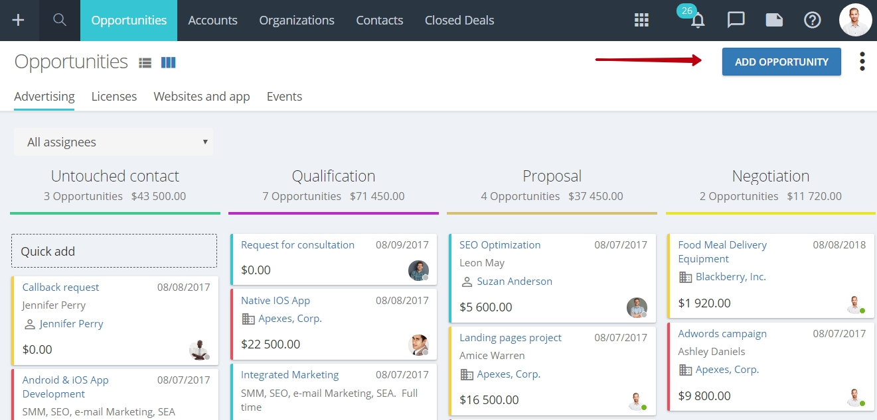Open Jennifer Perry contact link

pyautogui.click(x=71, y=324)
